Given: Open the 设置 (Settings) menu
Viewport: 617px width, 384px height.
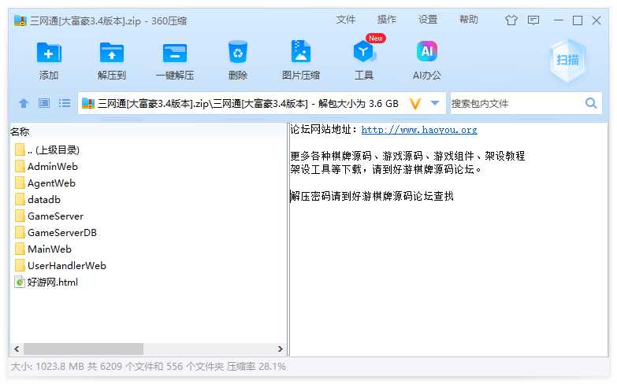Looking at the screenshot, I should [x=428, y=20].
